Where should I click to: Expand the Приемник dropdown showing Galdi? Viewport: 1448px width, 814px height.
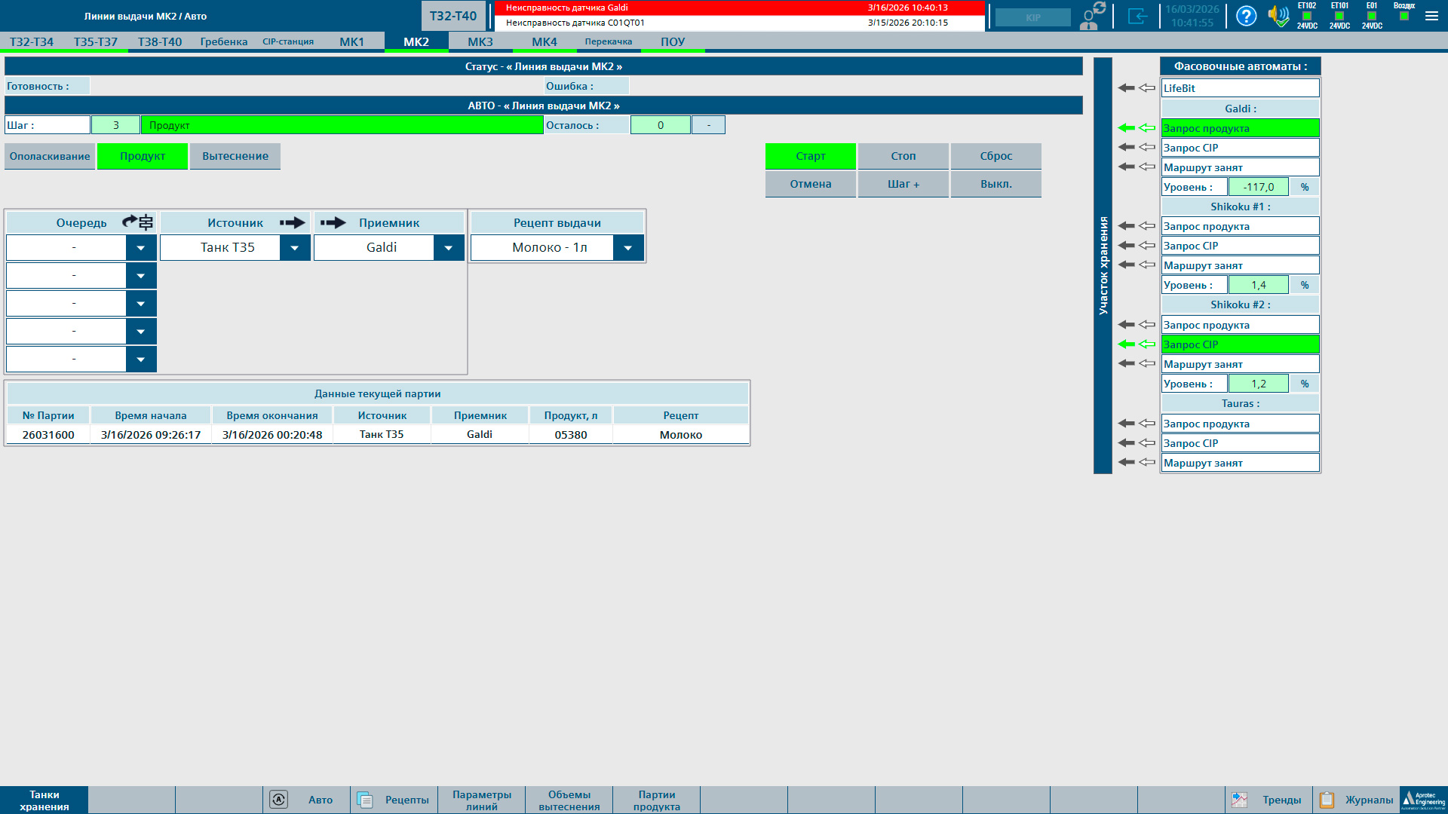(x=449, y=247)
